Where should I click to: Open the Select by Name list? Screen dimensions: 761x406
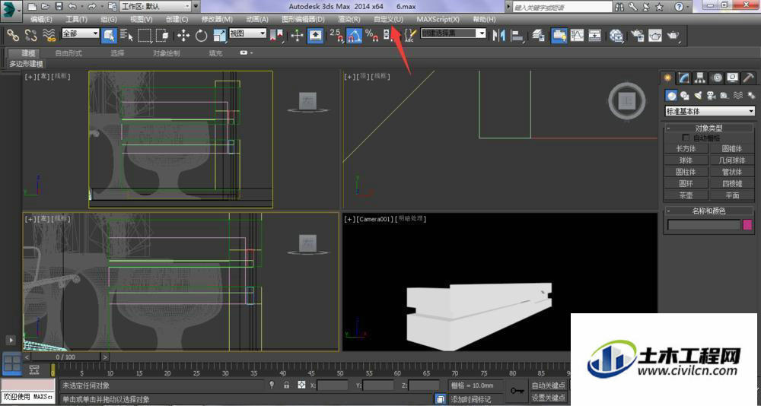coord(126,36)
